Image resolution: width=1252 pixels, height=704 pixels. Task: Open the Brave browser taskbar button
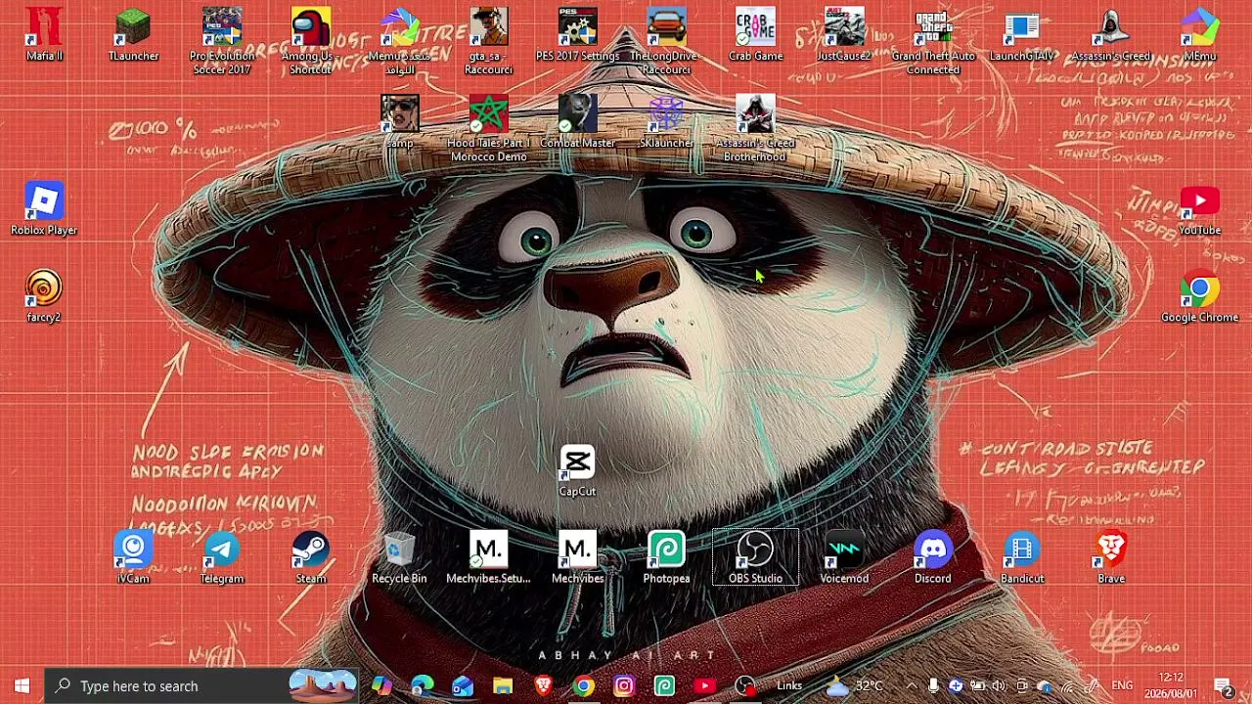click(x=543, y=685)
